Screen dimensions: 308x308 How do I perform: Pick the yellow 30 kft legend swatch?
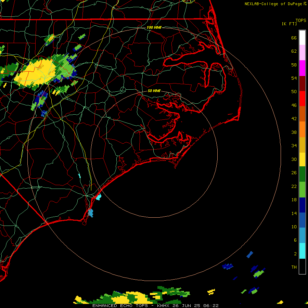[x=302, y=159]
